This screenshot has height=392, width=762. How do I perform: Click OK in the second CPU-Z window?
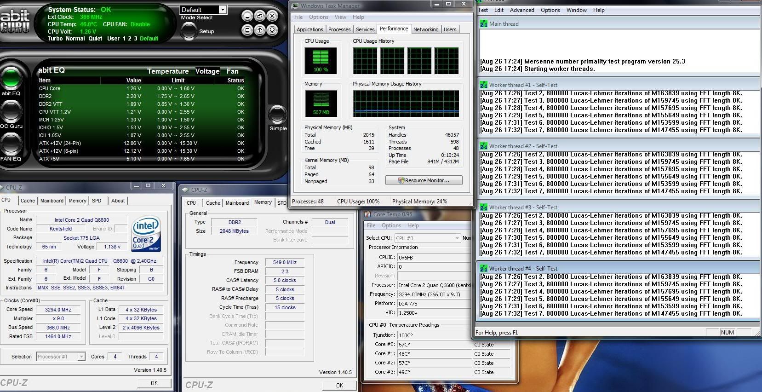coord(339,385)
